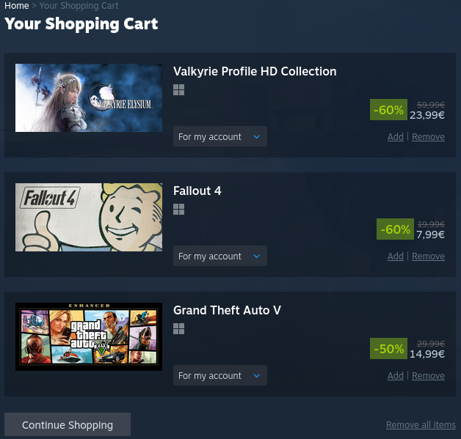Open the Valkyrie Elysium game thumbnail
Viewport: 461px width, 439px height.
(x=89, y=97)
